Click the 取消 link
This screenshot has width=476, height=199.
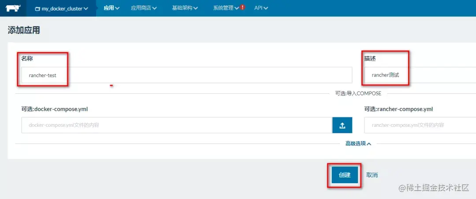[x=372, y=175]
